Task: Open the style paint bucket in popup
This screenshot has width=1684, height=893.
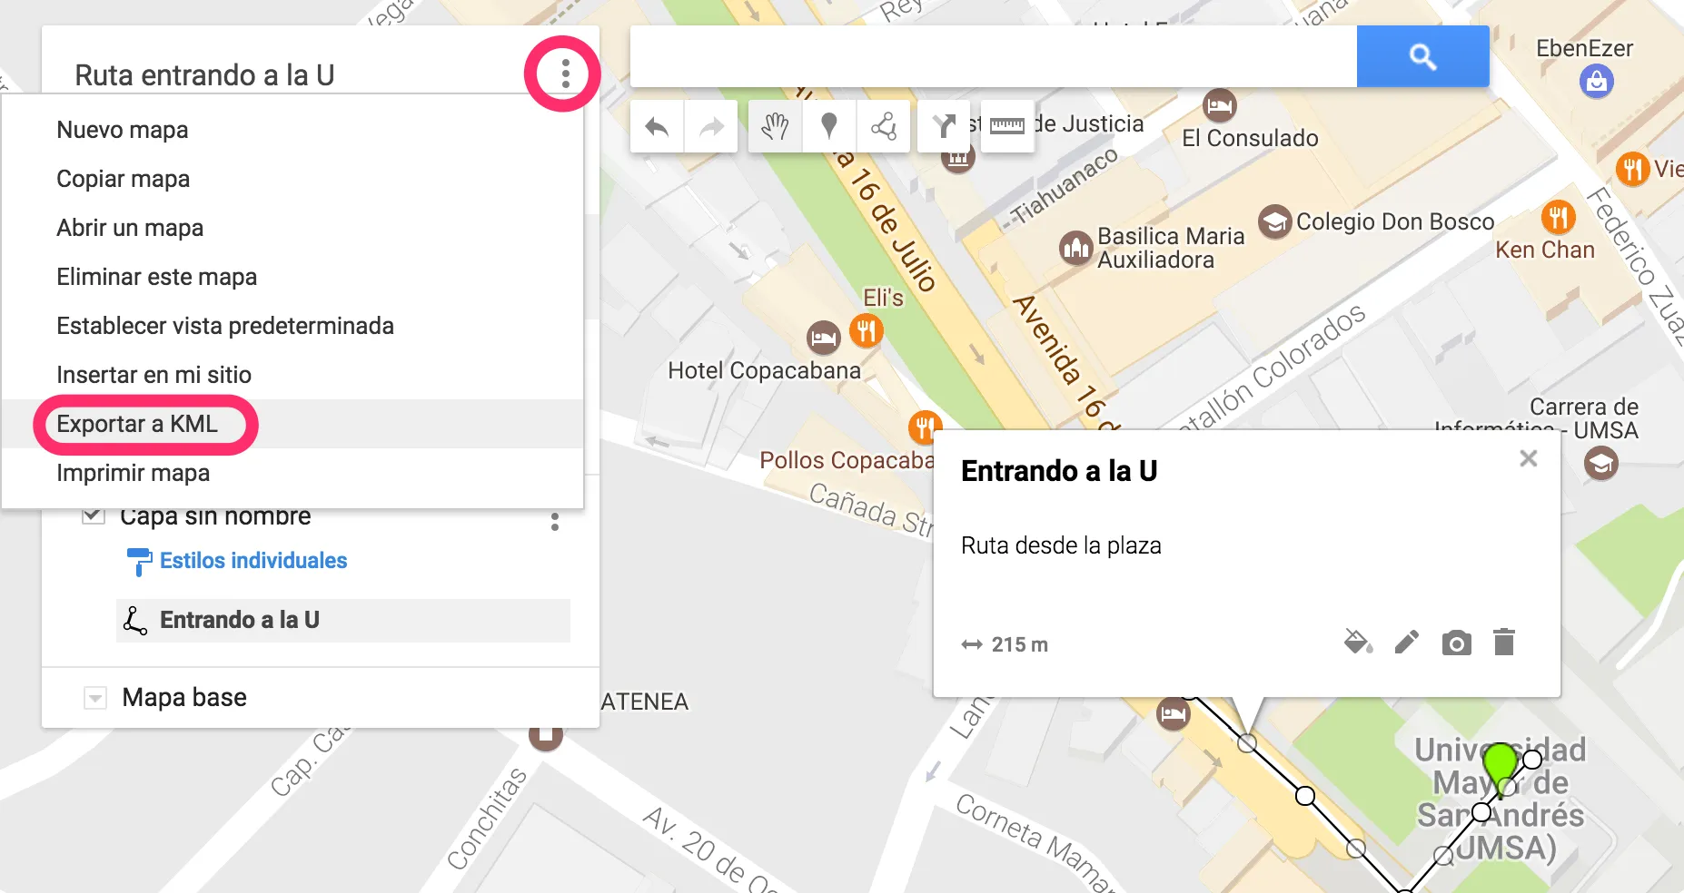Action: coord(1358,643)
